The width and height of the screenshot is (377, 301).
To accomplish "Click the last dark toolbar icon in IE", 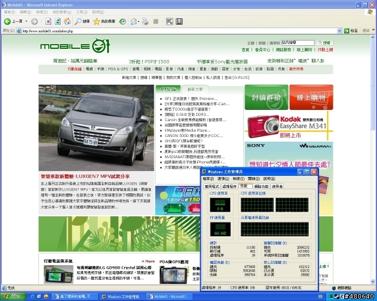I will 179,22.
